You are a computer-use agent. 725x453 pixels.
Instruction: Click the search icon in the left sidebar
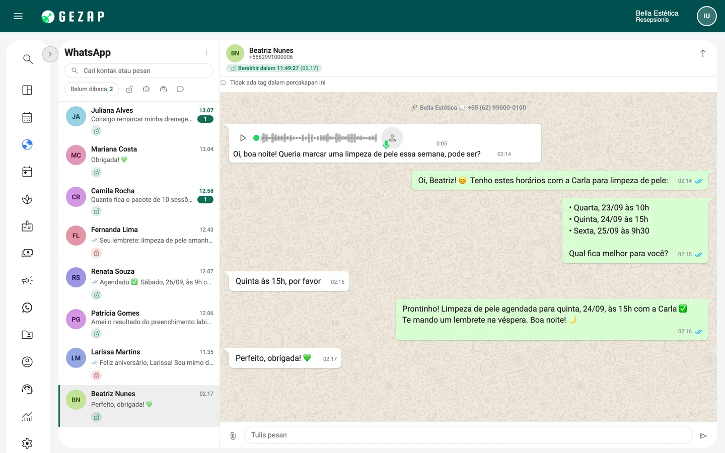click(28, 59)
